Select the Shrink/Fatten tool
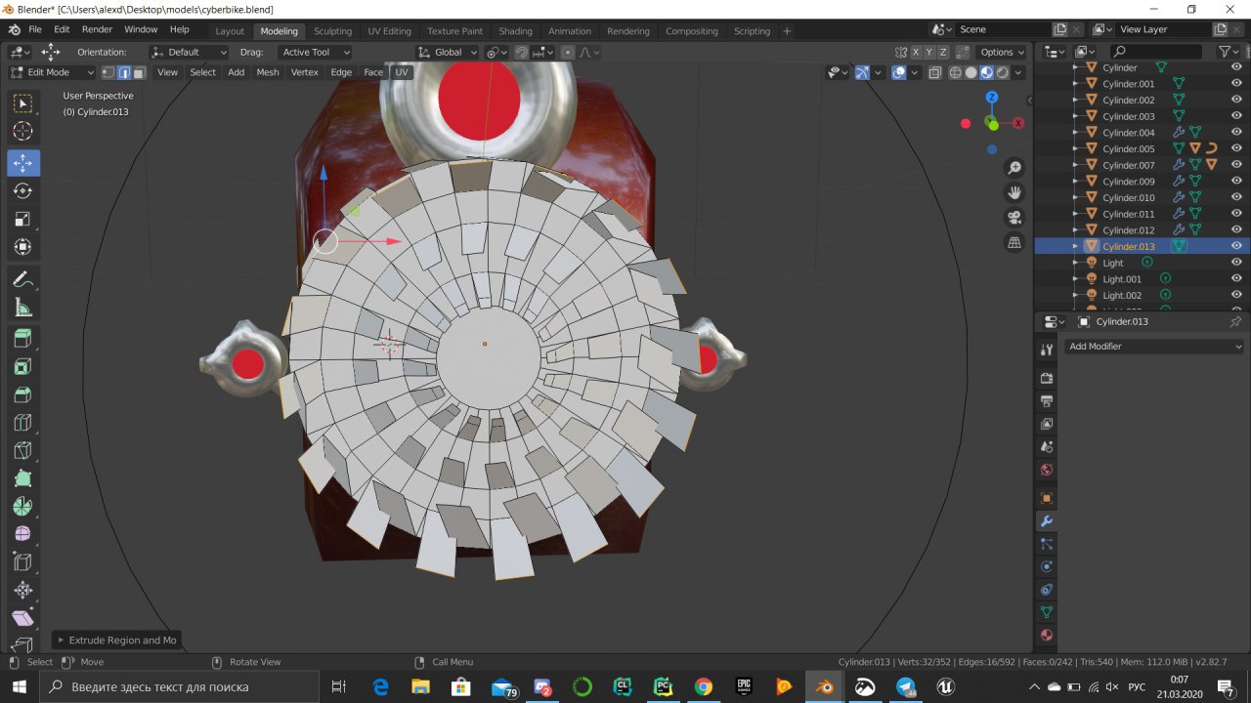Viewport: 1251px width, 703px height. [x=23, y=591]
